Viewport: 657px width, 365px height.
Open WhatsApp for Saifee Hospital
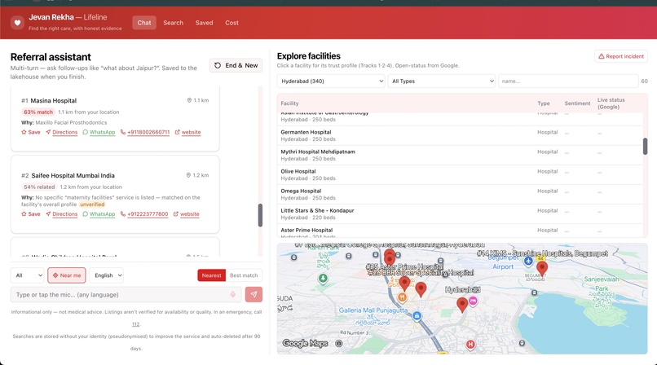(x=99, y=214)
